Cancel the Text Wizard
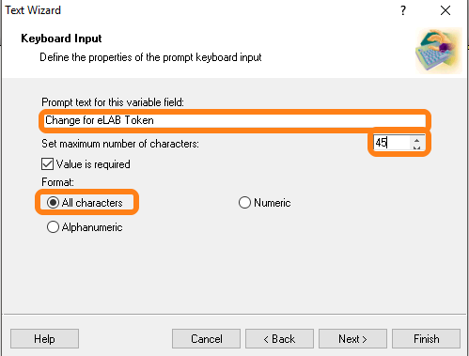Screen dimensions: 469x356 207,339
